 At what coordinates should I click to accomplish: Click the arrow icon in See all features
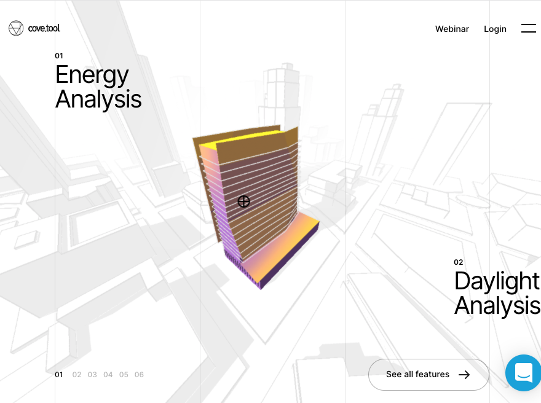pos(464,375)
